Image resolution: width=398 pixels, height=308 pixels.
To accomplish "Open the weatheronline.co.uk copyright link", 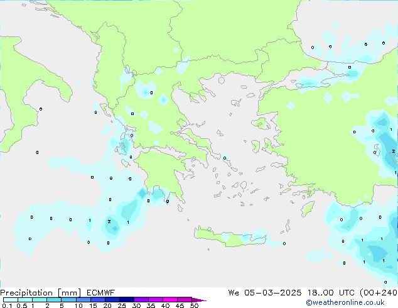I will pos(345,302).
